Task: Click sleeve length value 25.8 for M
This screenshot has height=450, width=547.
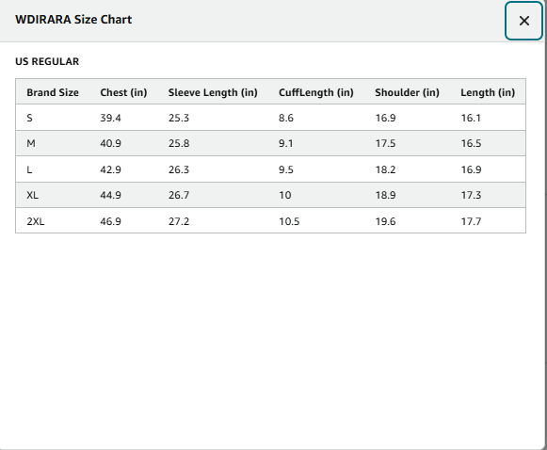Action: coord(179,143)
